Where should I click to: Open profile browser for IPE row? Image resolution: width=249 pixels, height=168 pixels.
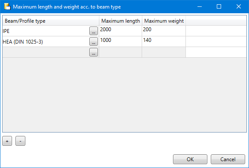[x=94, y=31]
